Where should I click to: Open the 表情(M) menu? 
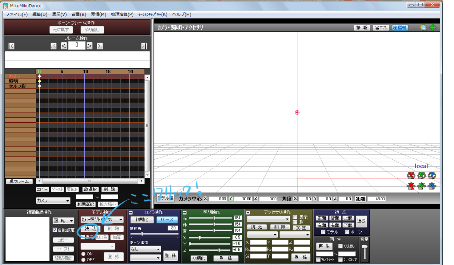pyautogui.click(x=98, y=14)
